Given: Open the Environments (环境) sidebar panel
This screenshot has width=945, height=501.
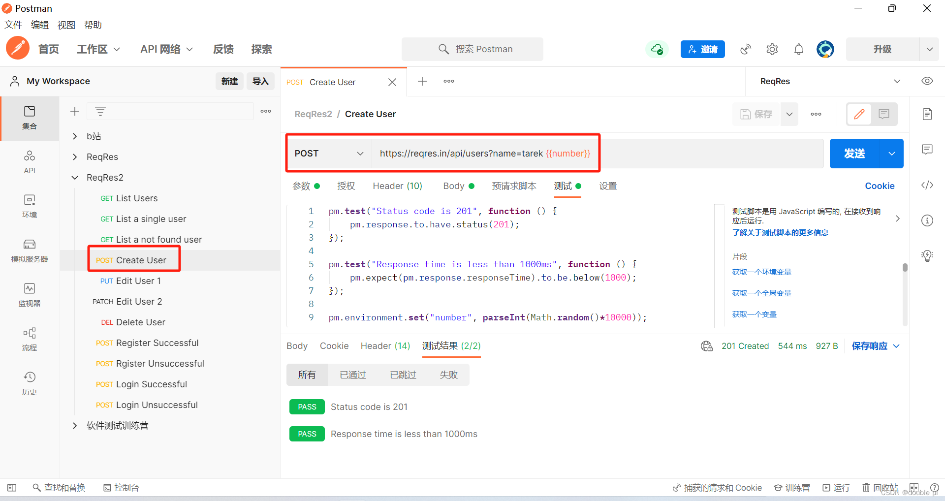Looking at the screenshot, I should click(x=30, y=207).
